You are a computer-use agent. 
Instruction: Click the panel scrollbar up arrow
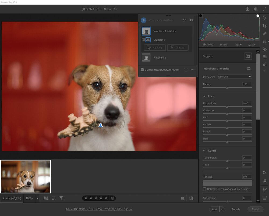coord(258,52)
